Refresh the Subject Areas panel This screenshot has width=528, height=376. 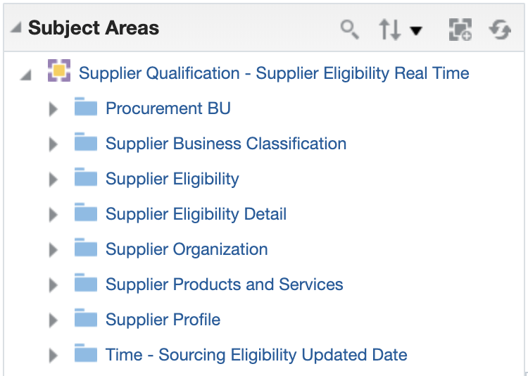tap(500, 30)
